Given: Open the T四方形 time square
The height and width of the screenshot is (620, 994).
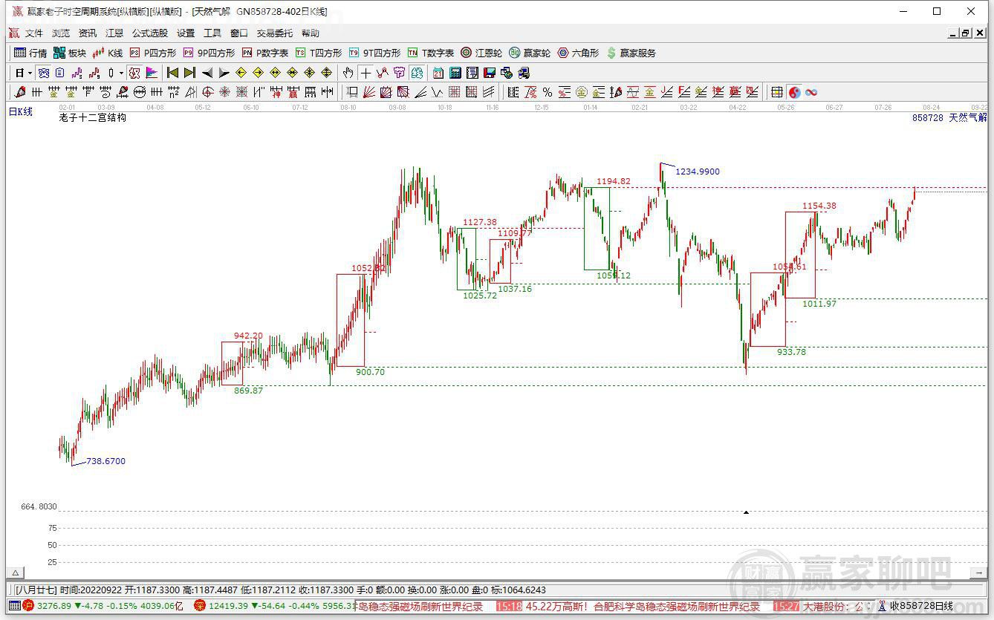Looking at the screenshot, I should click(319, 53).
